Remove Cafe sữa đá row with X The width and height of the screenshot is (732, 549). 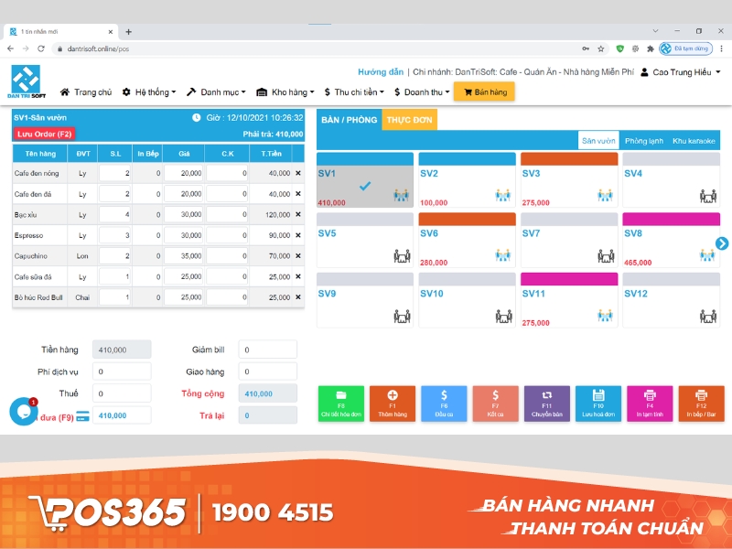(x=298, y=277)
